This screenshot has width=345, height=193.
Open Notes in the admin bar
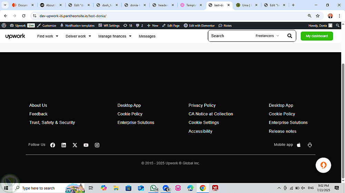tap(225, 26)
